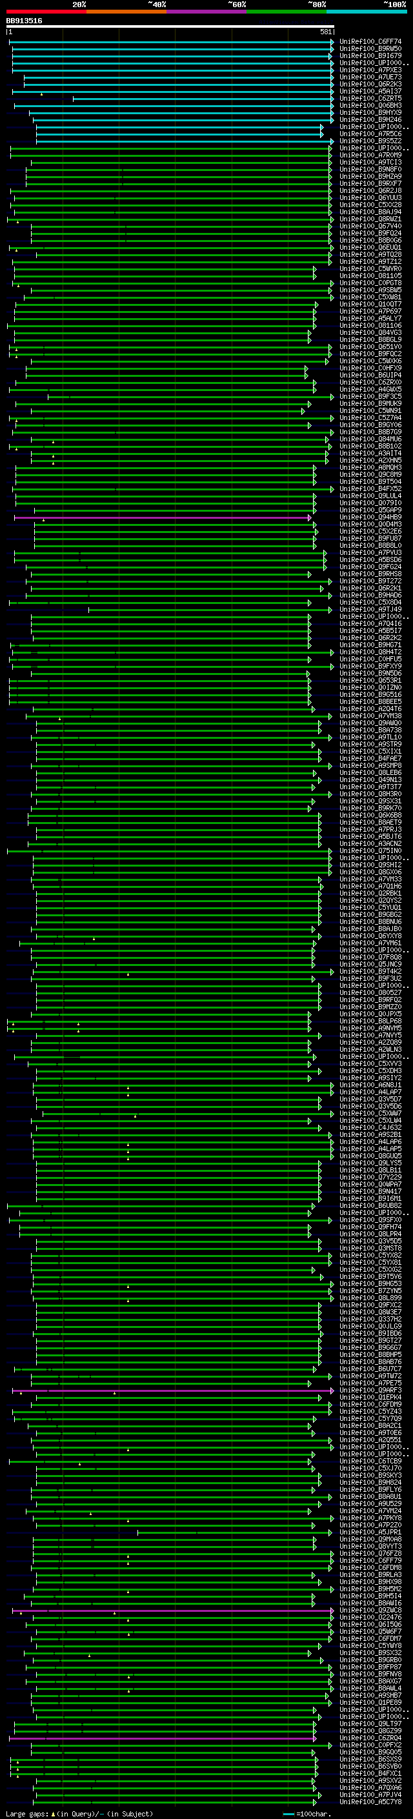Select hit UniRef100_A7R5C6
This screenshot has height=1819, width=413.
[x=370, y=134]
